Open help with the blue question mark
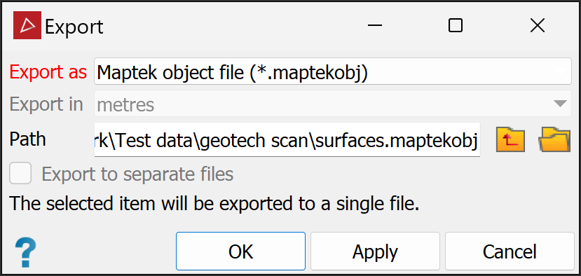 [25, 253]
